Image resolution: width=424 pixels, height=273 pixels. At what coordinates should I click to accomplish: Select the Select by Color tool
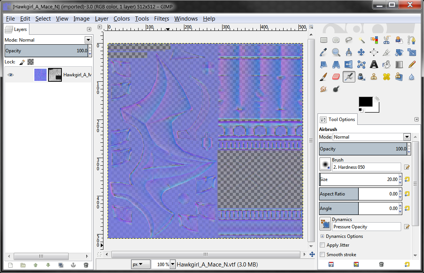pyautogui.click(x=374, y=40)
